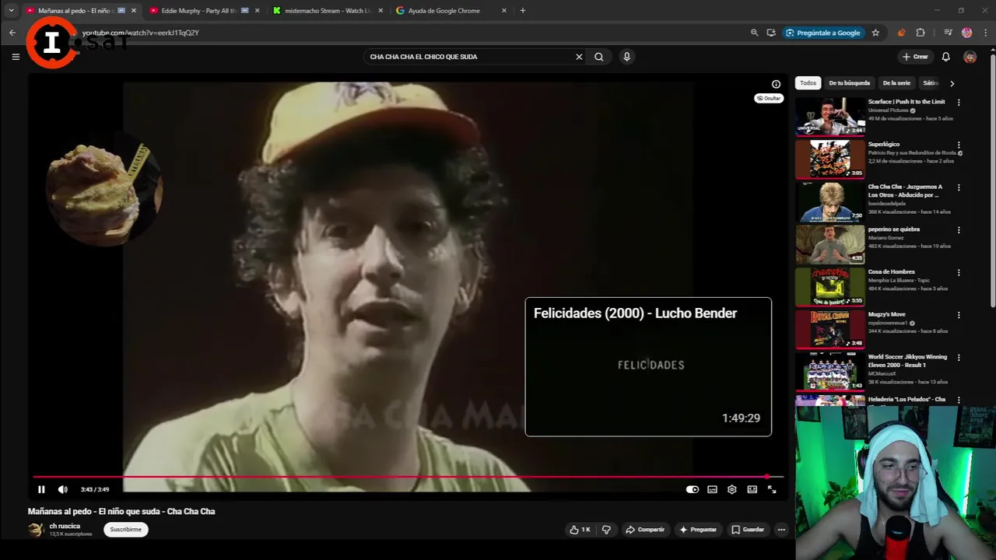Like the video with thumbs up
This screenshot has height=560, width=996.
[580, 530]
